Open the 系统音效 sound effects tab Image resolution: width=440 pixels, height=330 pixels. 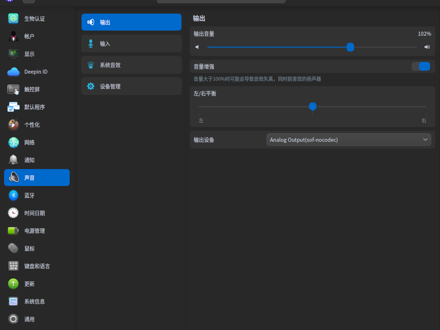[131, 65]
